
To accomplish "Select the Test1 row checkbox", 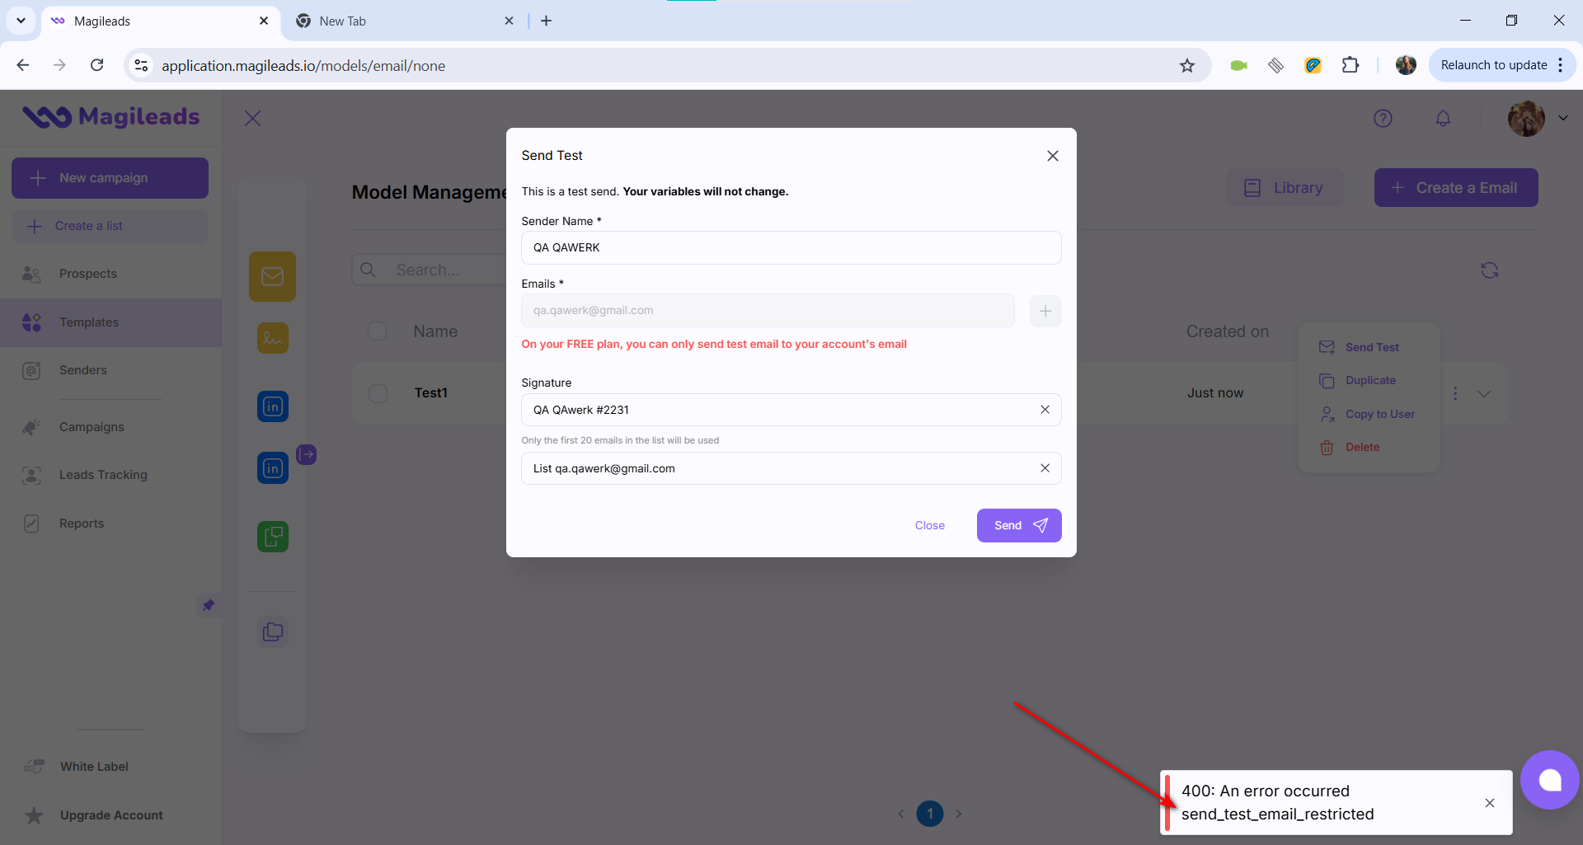I will [378, 393].
